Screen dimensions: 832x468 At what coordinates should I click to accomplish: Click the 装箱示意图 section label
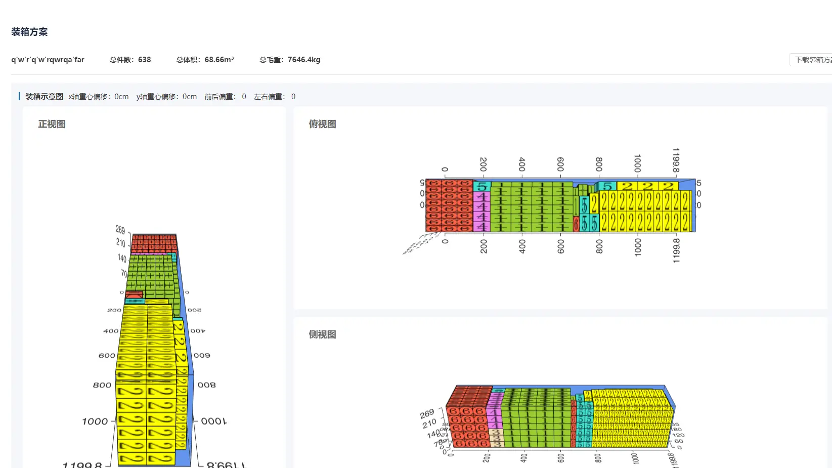tap(44, 97)
